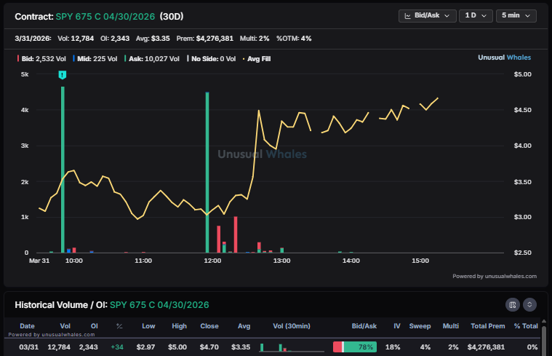
Task: Click the Unusual Whales logo at chart top right
Action: (x=507, y=58)
